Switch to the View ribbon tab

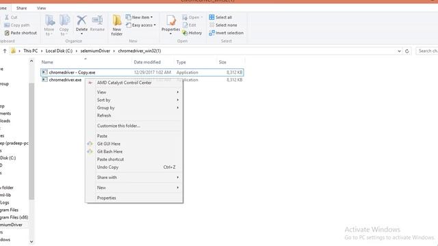(41, 8)
